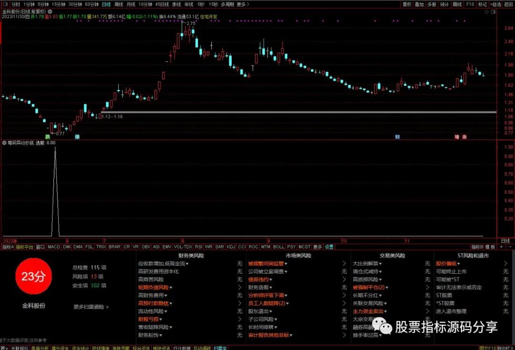Click the red 增 marker under the chart
515x350 pixels.
(456, 137)
